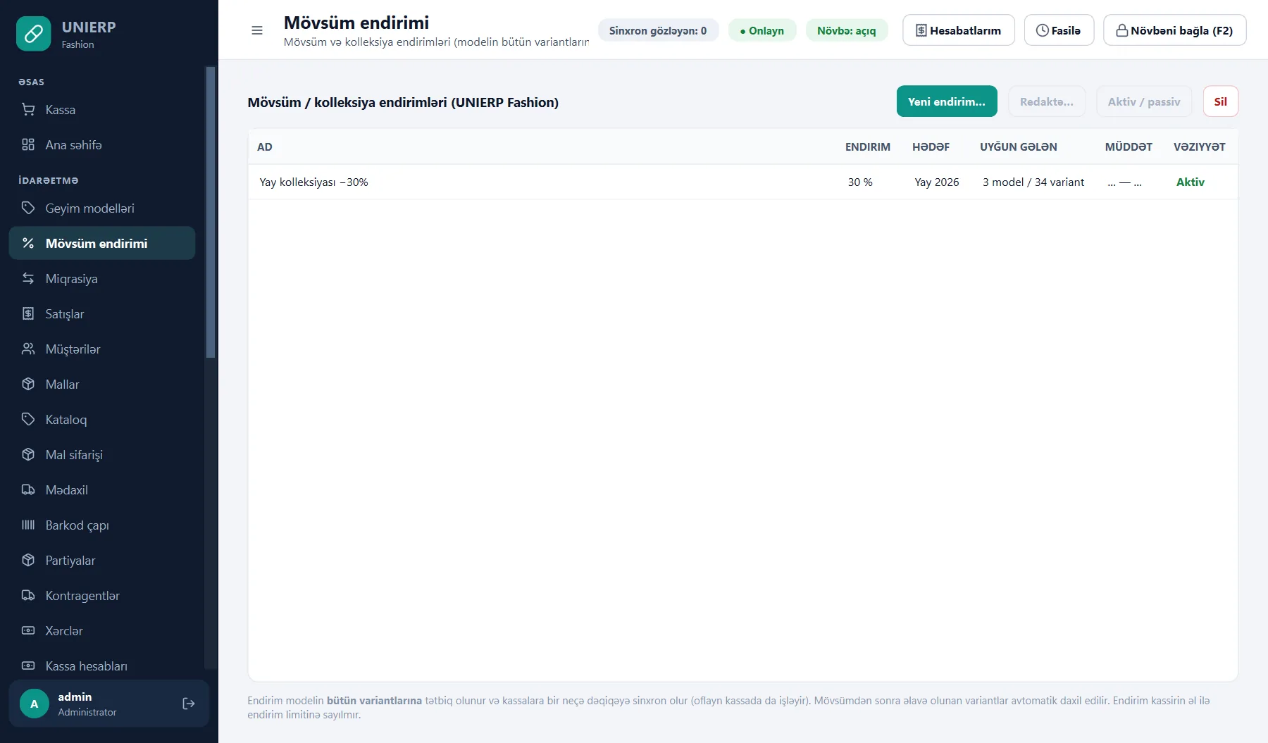This screenshot has height=743, width=1268.
Task: Click the Kontragentlər truck icon
Action: [x=28, y=596]
